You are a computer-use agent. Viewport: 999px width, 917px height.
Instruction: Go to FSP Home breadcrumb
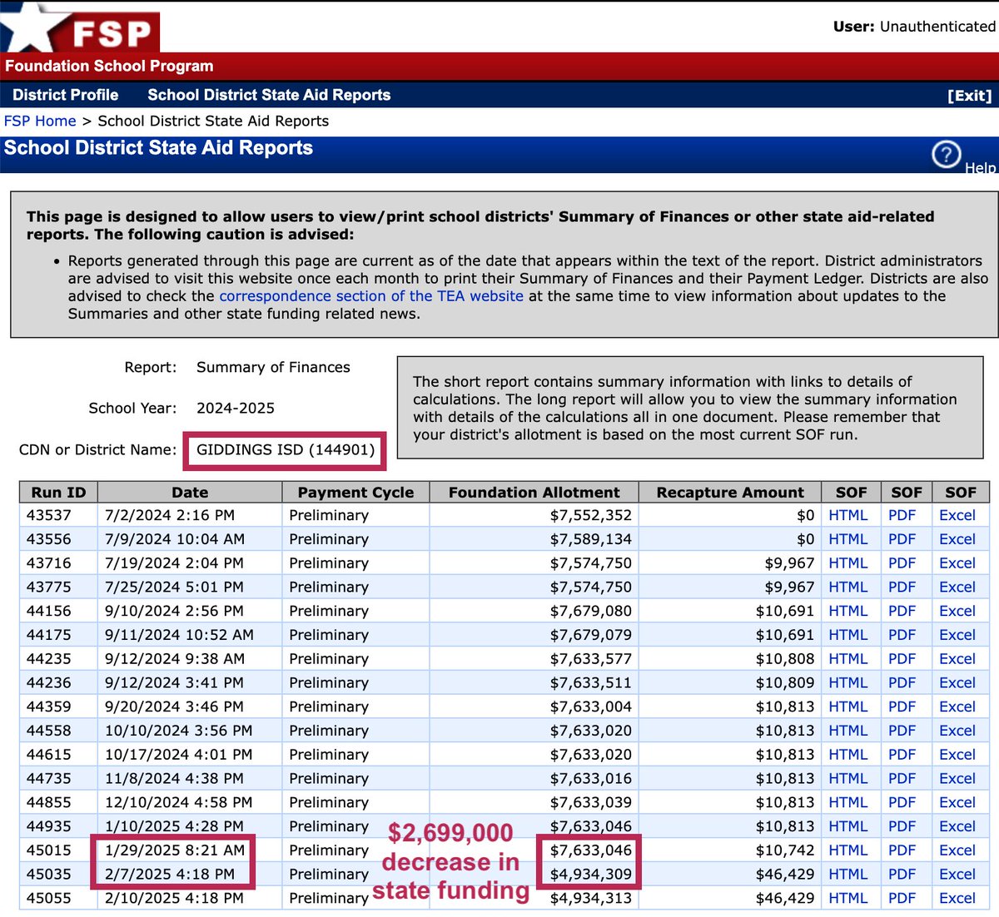40,121
